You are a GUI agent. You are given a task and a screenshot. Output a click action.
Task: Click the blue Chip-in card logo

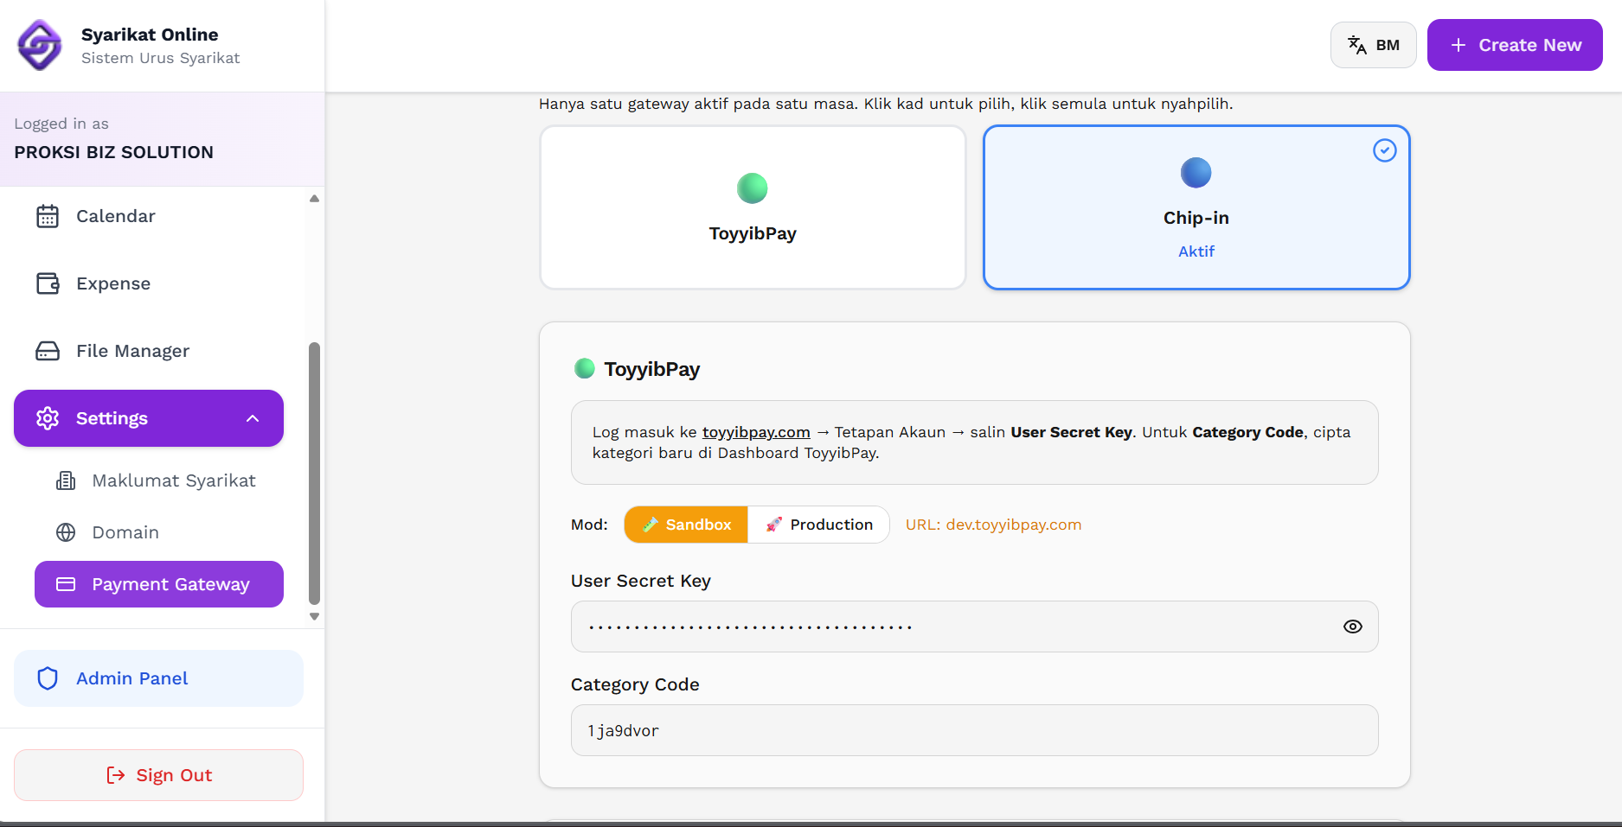(x=1196, y=173)
